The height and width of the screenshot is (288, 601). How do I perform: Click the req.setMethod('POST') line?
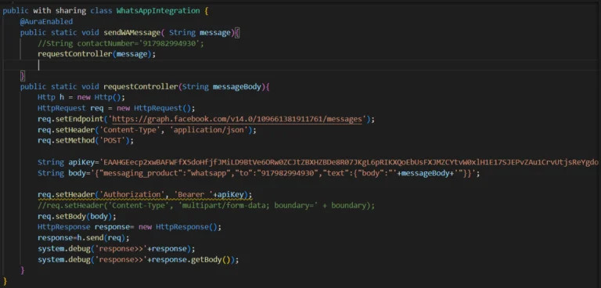85,141
